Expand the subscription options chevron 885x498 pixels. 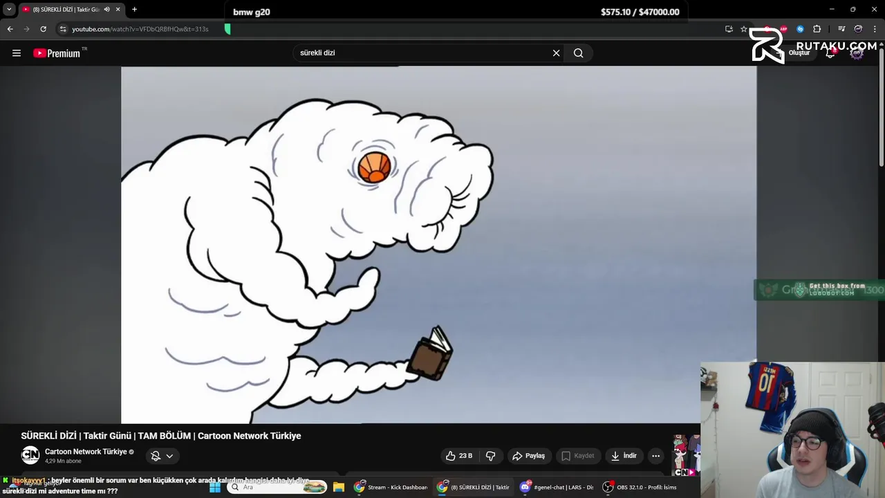(x=169, y=456)
